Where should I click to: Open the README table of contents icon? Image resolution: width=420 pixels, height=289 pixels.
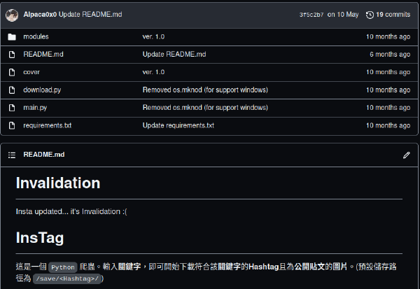click(x=12, y=155)
